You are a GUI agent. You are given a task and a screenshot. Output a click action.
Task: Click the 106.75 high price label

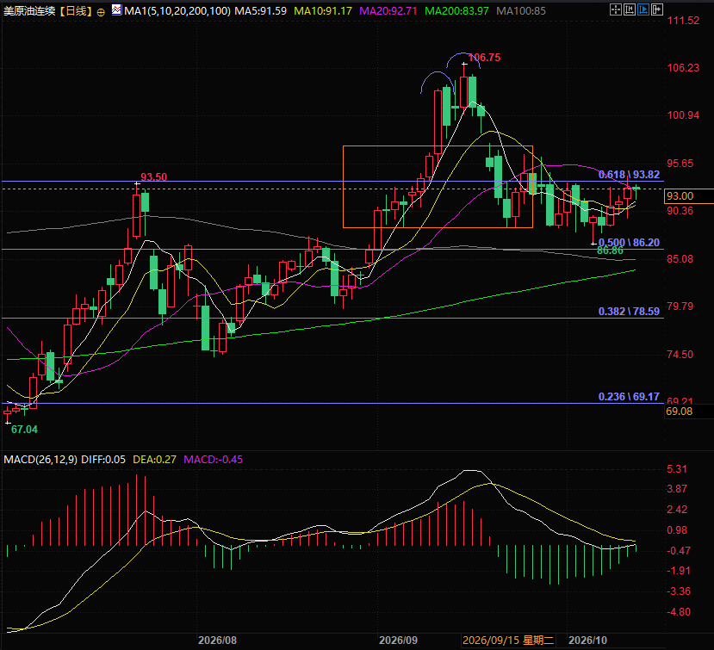(485, 58)
